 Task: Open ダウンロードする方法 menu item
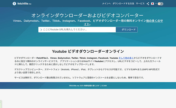pos(123,4)
